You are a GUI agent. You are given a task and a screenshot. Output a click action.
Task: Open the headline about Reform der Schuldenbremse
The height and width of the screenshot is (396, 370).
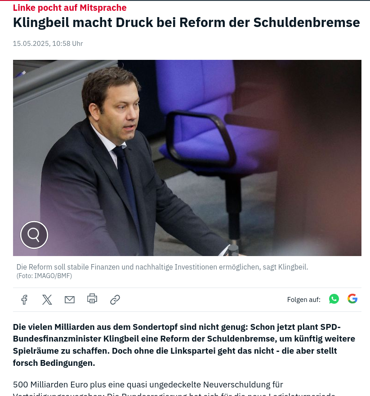pos(186,22)
